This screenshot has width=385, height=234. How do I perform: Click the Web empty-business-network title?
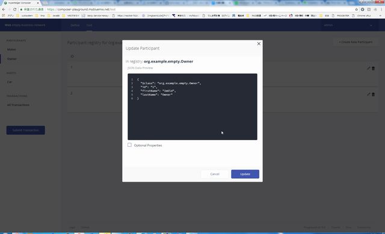25,25
